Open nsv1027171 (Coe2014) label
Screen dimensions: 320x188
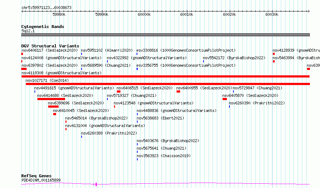[47, 80]
